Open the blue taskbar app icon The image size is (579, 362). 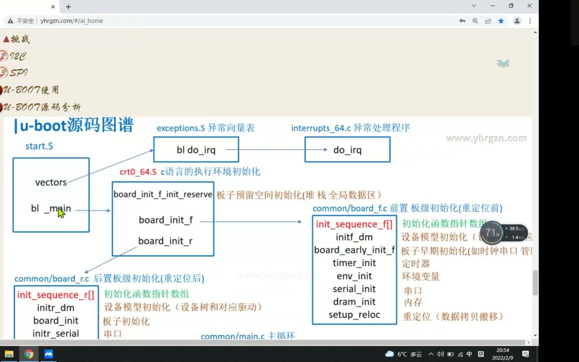pyautogui.click(x=49, y=354)
